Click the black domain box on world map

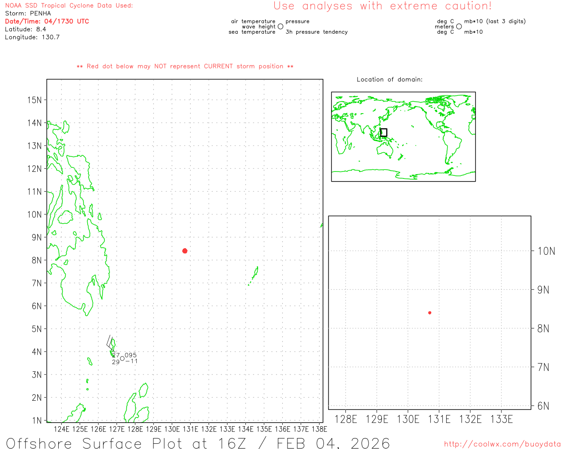[383, 132]
